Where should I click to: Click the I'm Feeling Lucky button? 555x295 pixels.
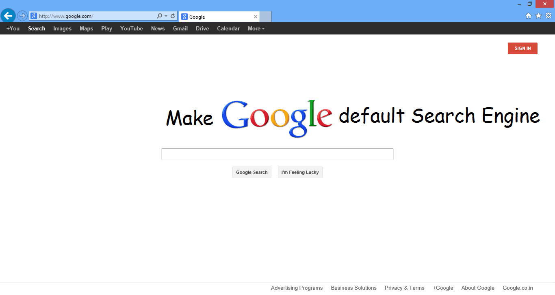pyautogui.click(x=300, y=172)
